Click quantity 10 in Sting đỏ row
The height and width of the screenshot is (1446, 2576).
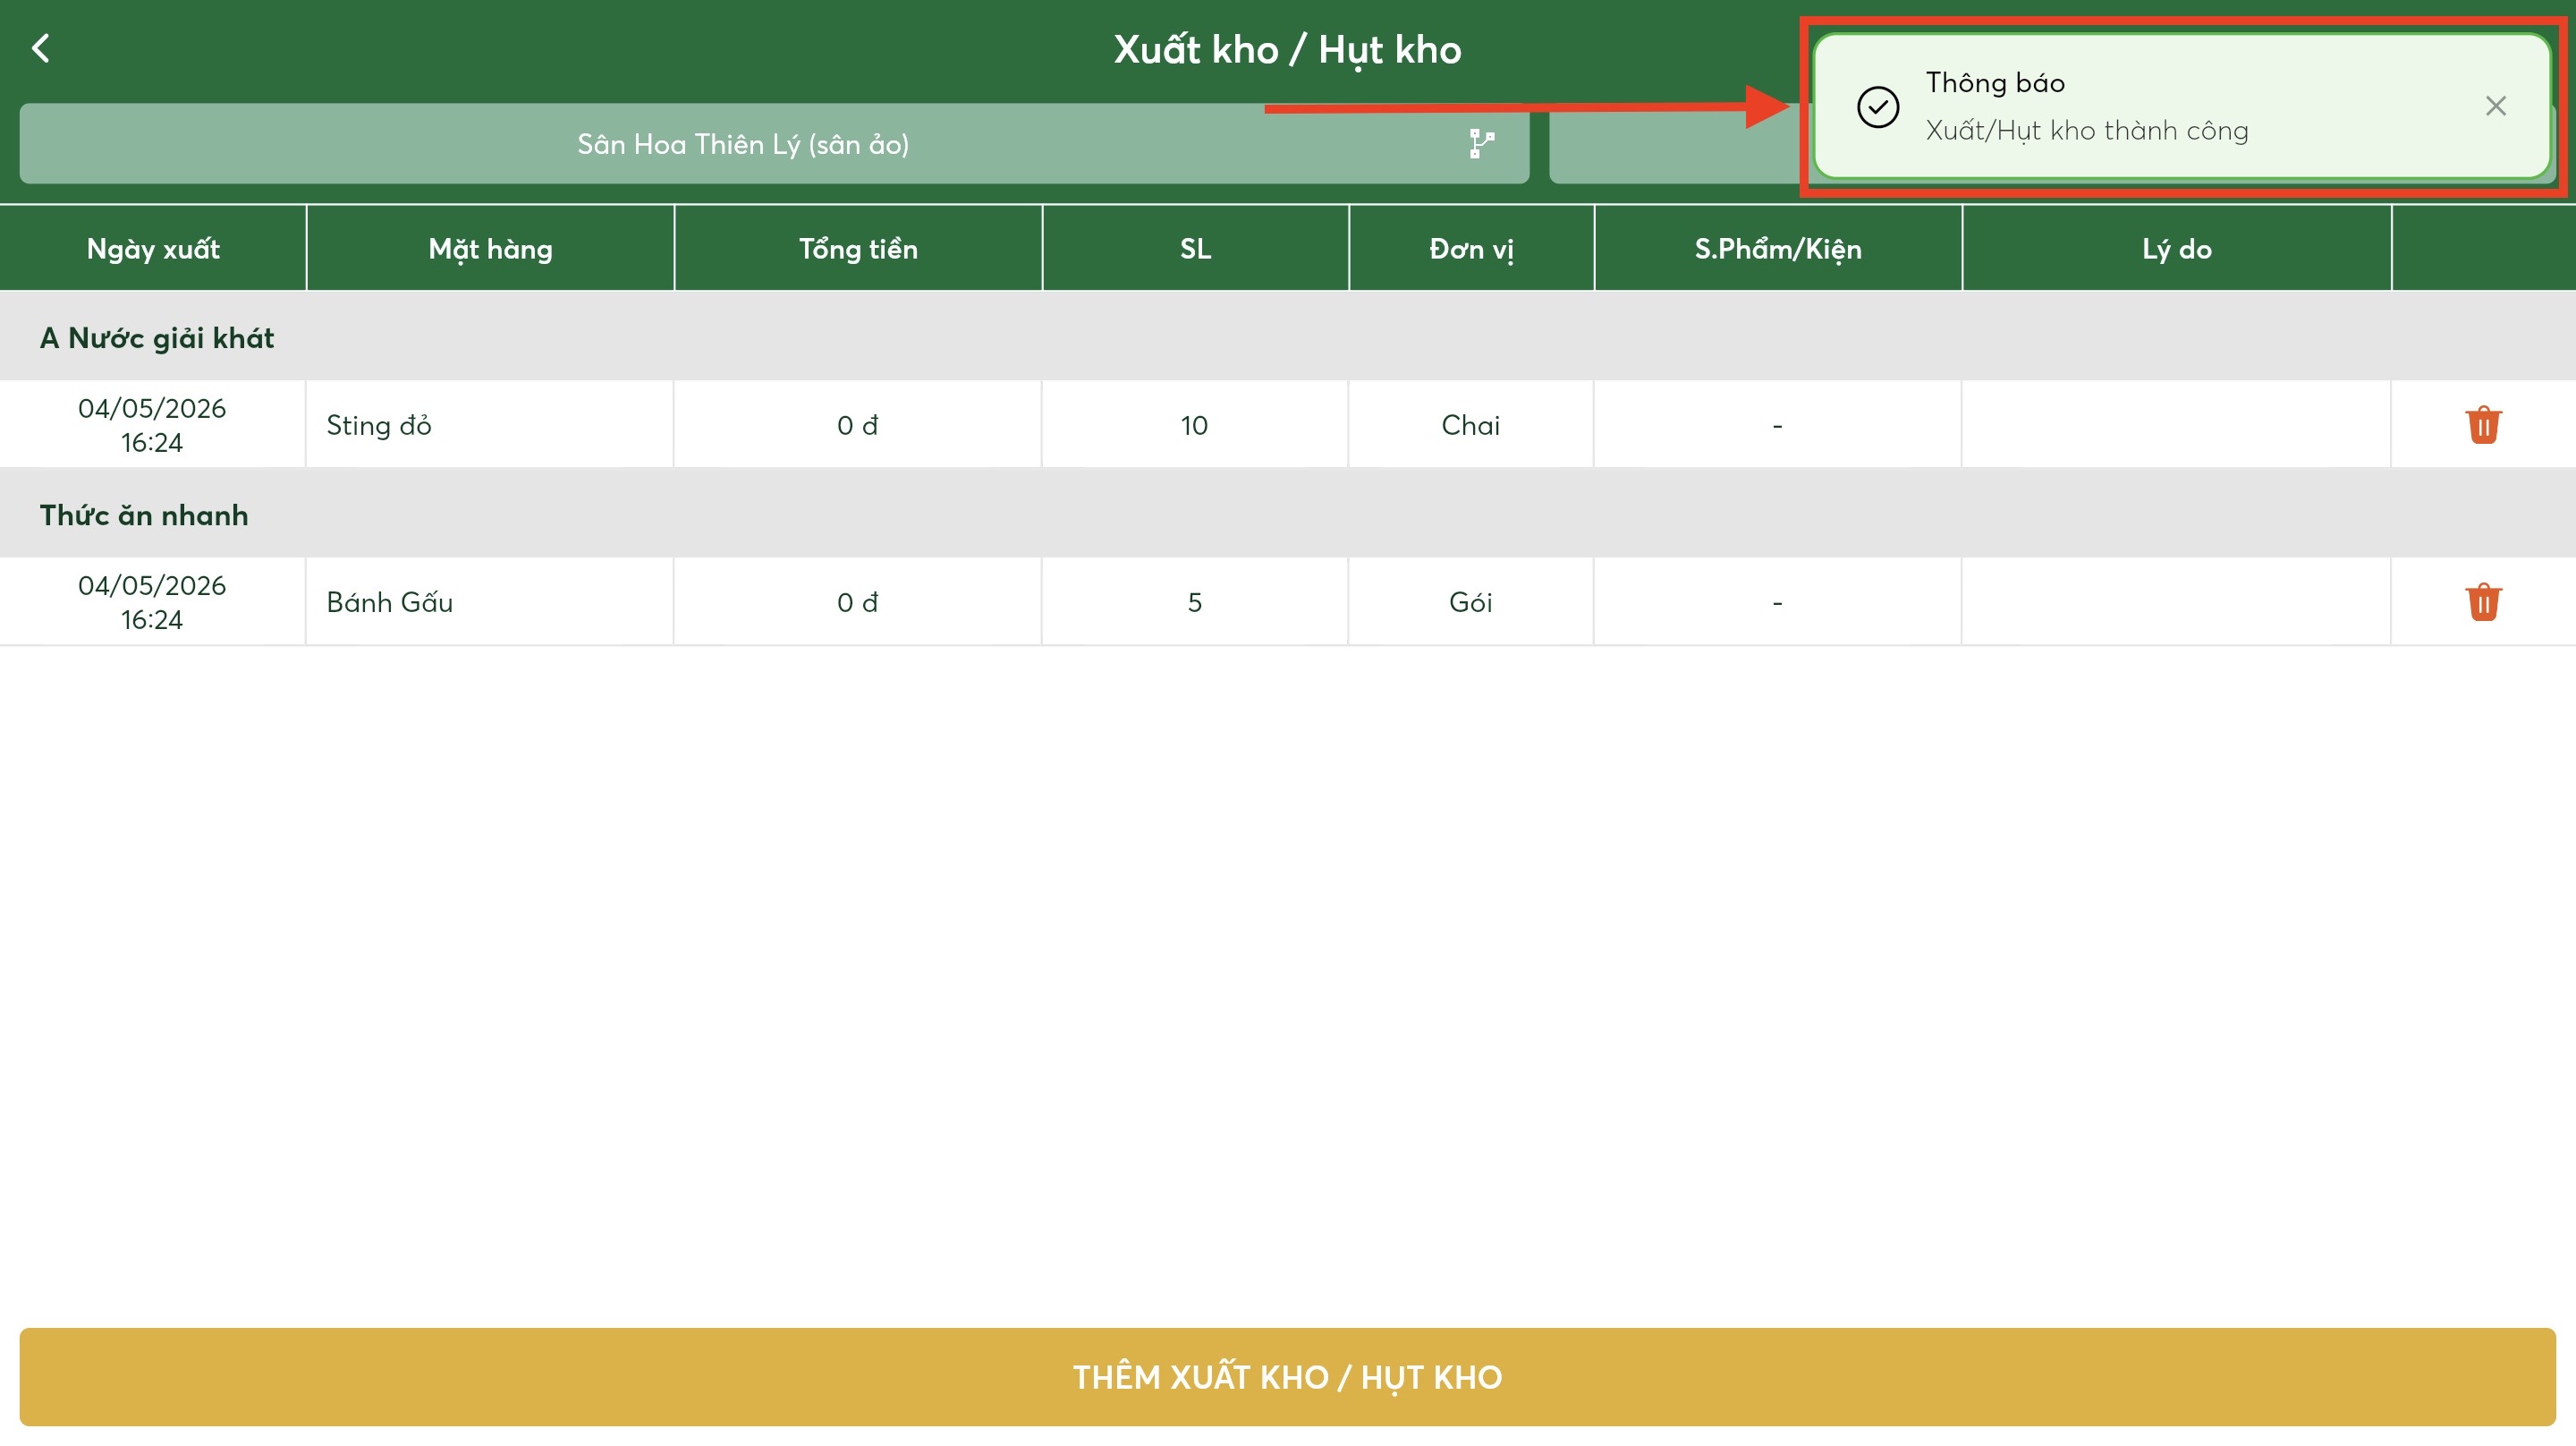click(1194, 425)
